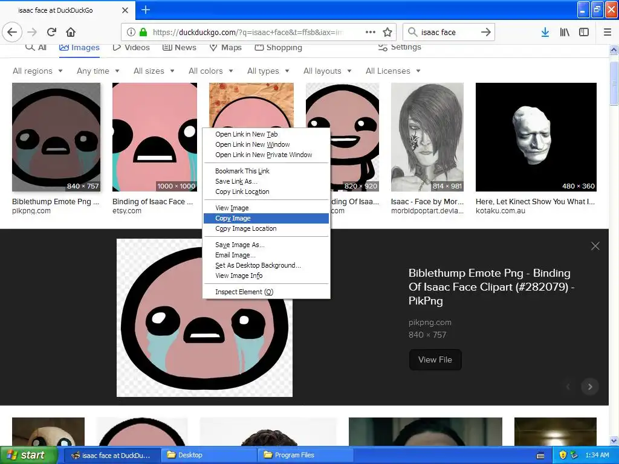Choose Open Link in New Window
619x464 pixels.
tap(266, 144)
